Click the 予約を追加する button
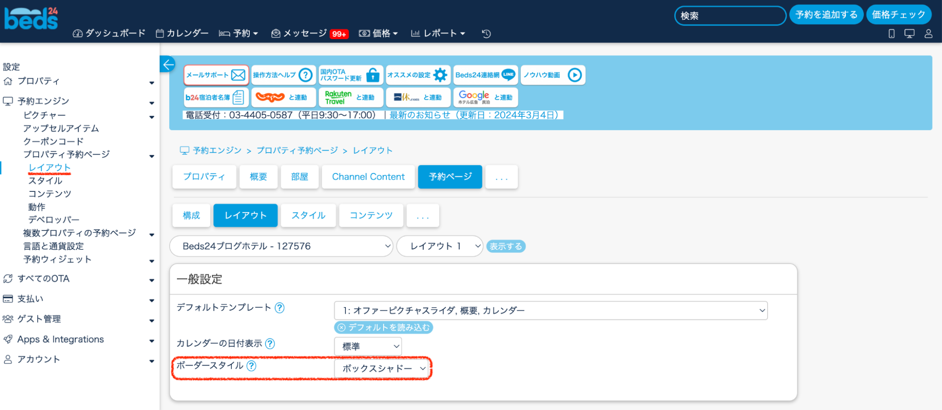The width and height of the screenshot is (942, 410). 826,15
